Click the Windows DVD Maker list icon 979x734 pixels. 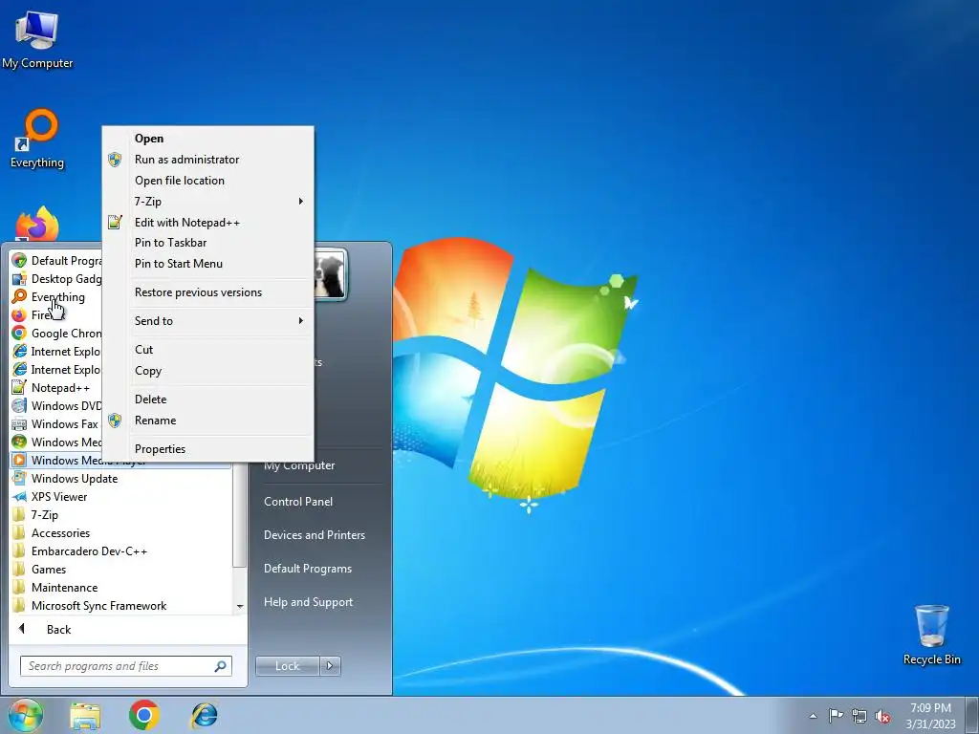(x=19, y=405)
